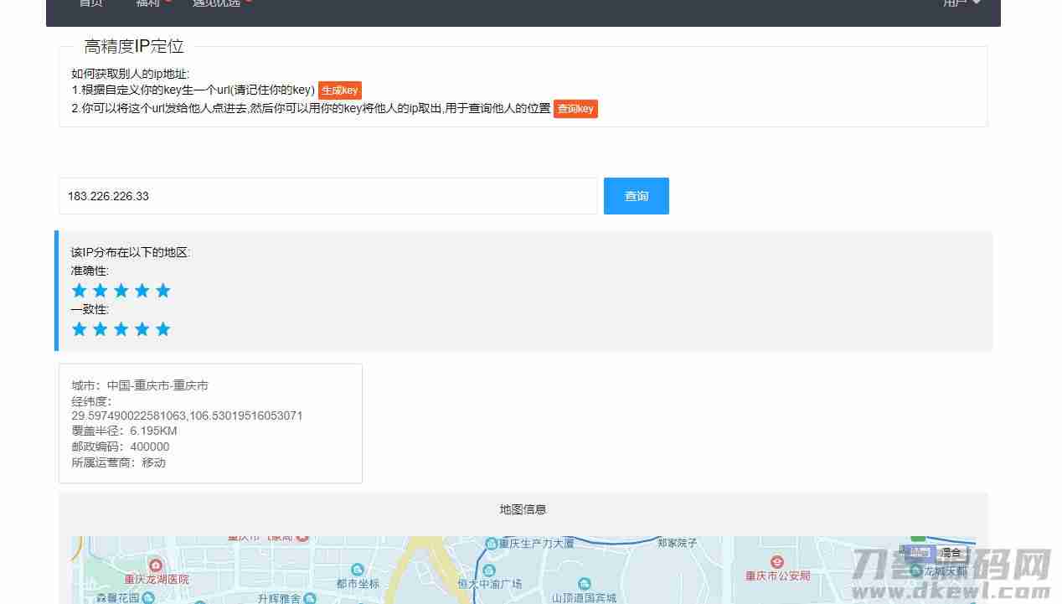Click the first star under 准确性
The height and width of the screenshot is (604, 1062).
click(x=80, y=291)
